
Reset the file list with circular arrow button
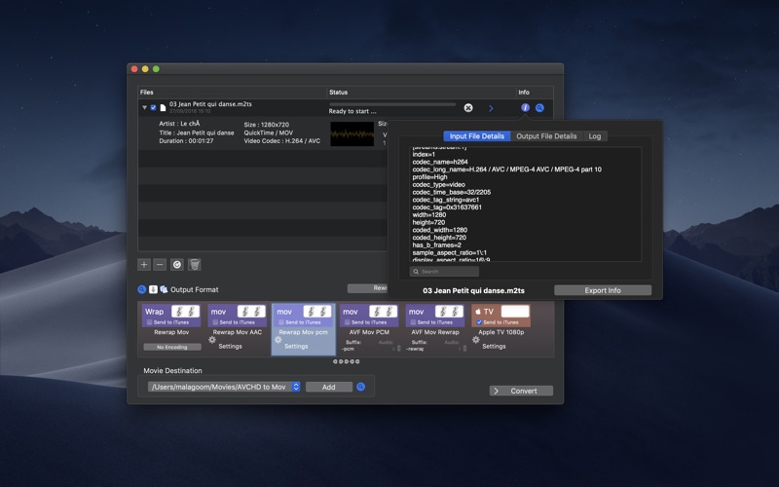[x=177, y=264]
